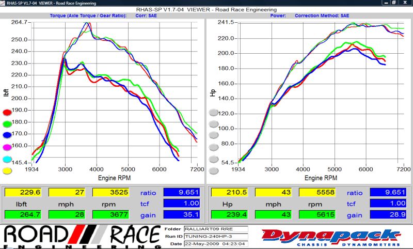Click the red run indicator beside torque graph
413x249 pixels.
tap(8, 112)
